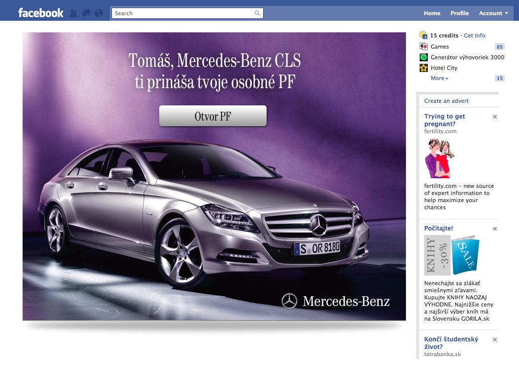Click the credits coin icon

pyautogui.click(x=423, y=35)
